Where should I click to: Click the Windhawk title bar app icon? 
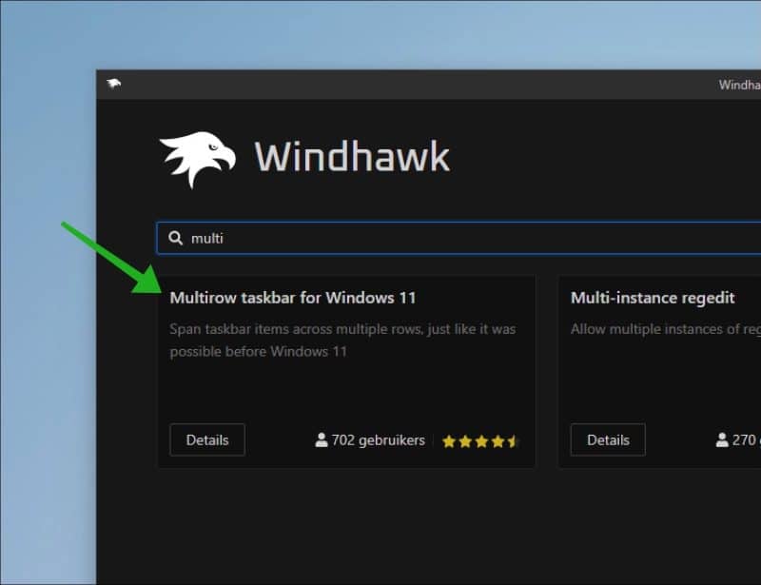(x=114, y=85)
